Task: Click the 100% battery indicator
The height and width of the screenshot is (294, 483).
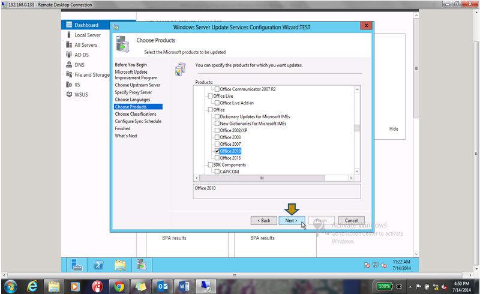Action: click(x=384, y=286)
